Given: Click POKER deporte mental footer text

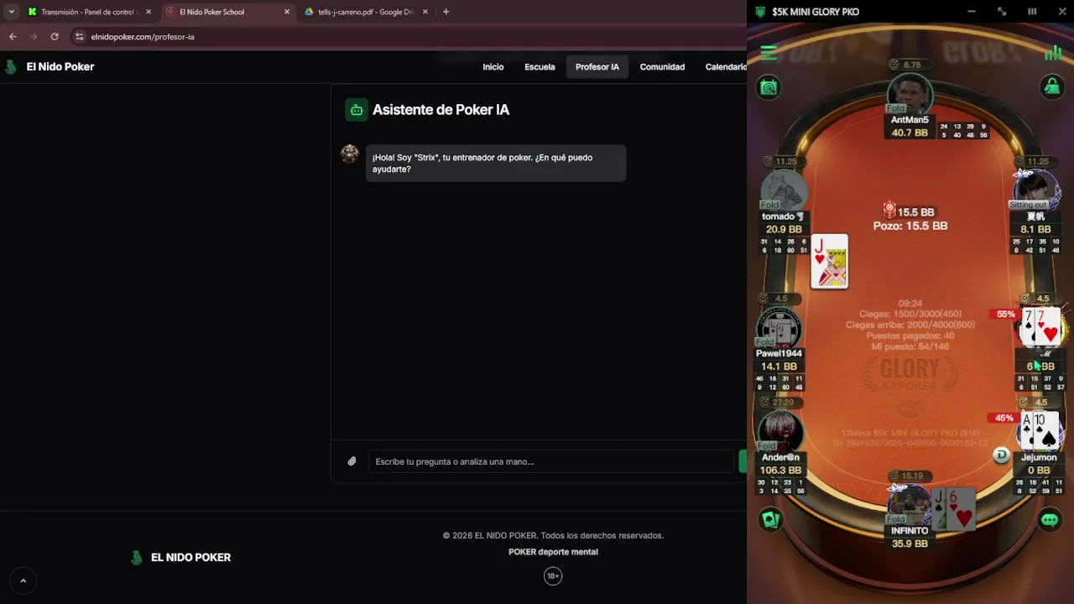Looking at the screenshot, I should 553,552.
